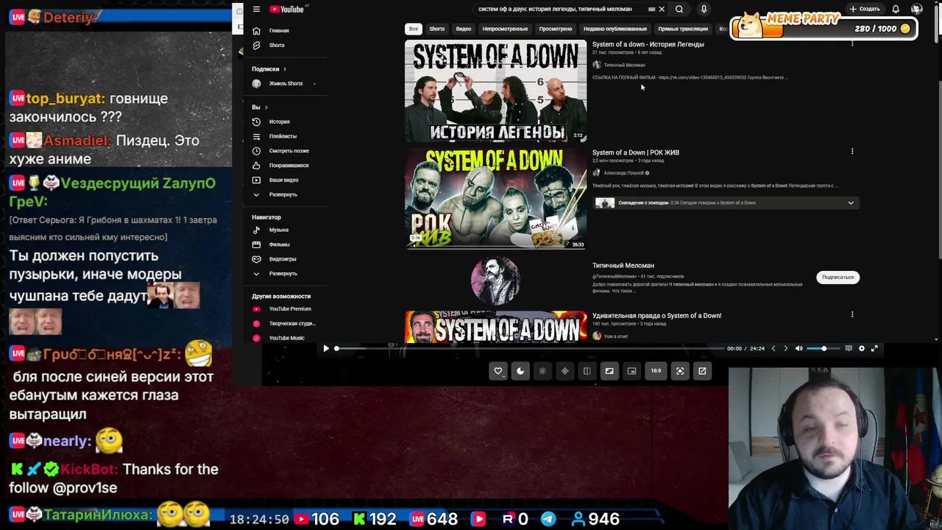The image size is (942, 530).
Task: Click the search magnifier button
Action: [679, 9]
